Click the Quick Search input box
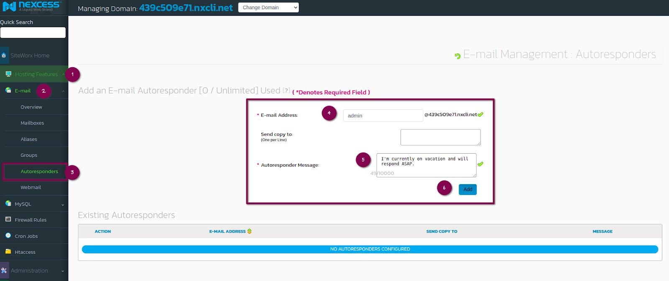Image resolution: width=669 pixels, height=281 pixels. point(33,33)
